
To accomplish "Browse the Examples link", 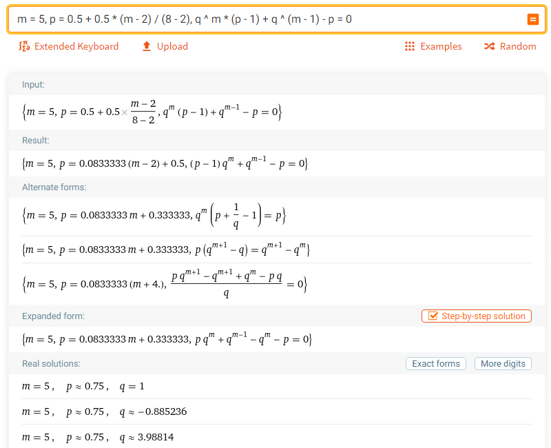I will click(441, 46).
